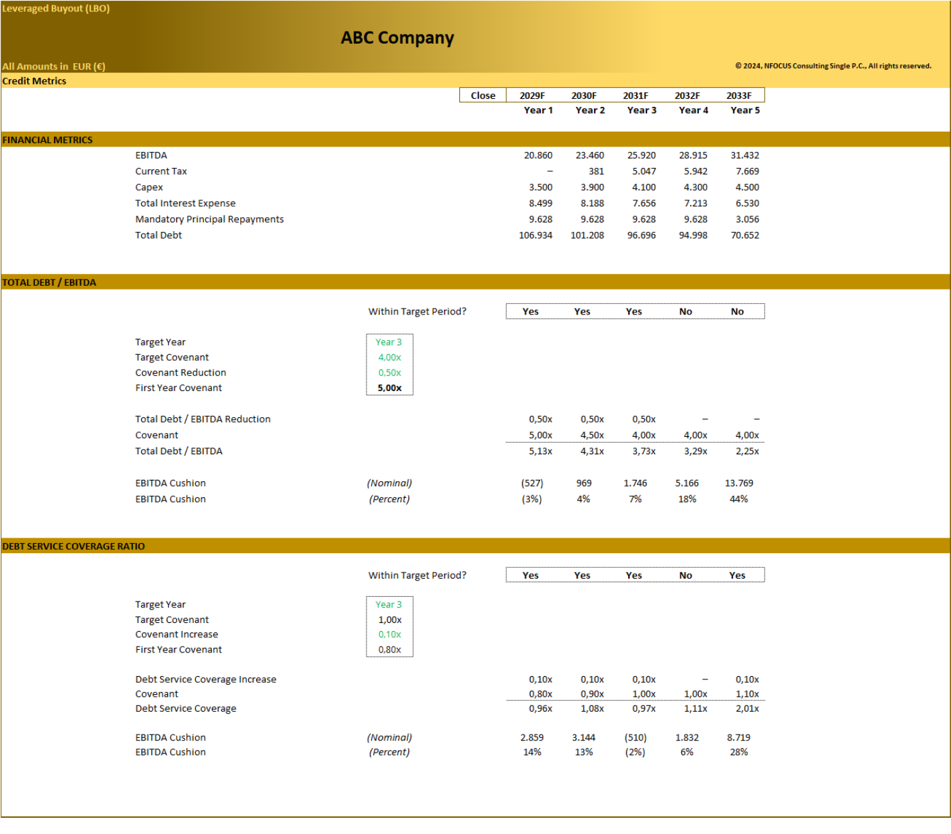Click the 'Year 2' subheader
The height and width of the screenshot is (834, 951).
(x=590, y=110)
